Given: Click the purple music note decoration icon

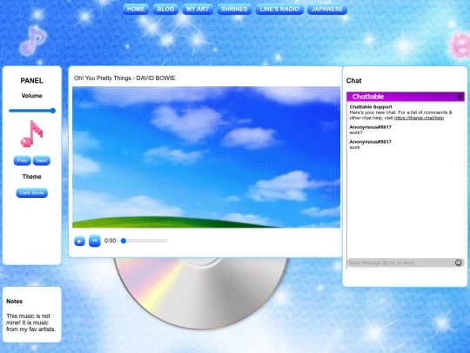Looking at the screenshot, I should [33, 41].
